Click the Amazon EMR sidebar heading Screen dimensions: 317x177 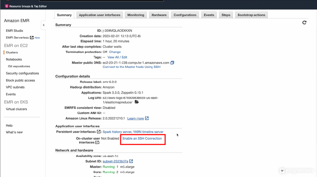click(x=17, y=21)
